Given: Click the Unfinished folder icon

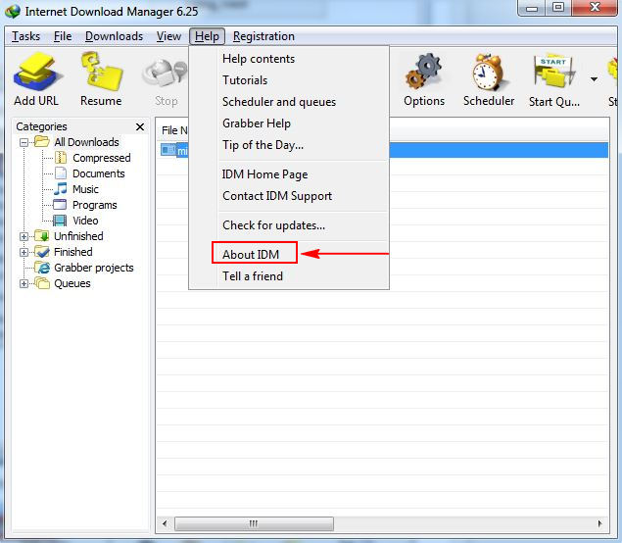Looking at the screenshot, I should tap(42, 236).
